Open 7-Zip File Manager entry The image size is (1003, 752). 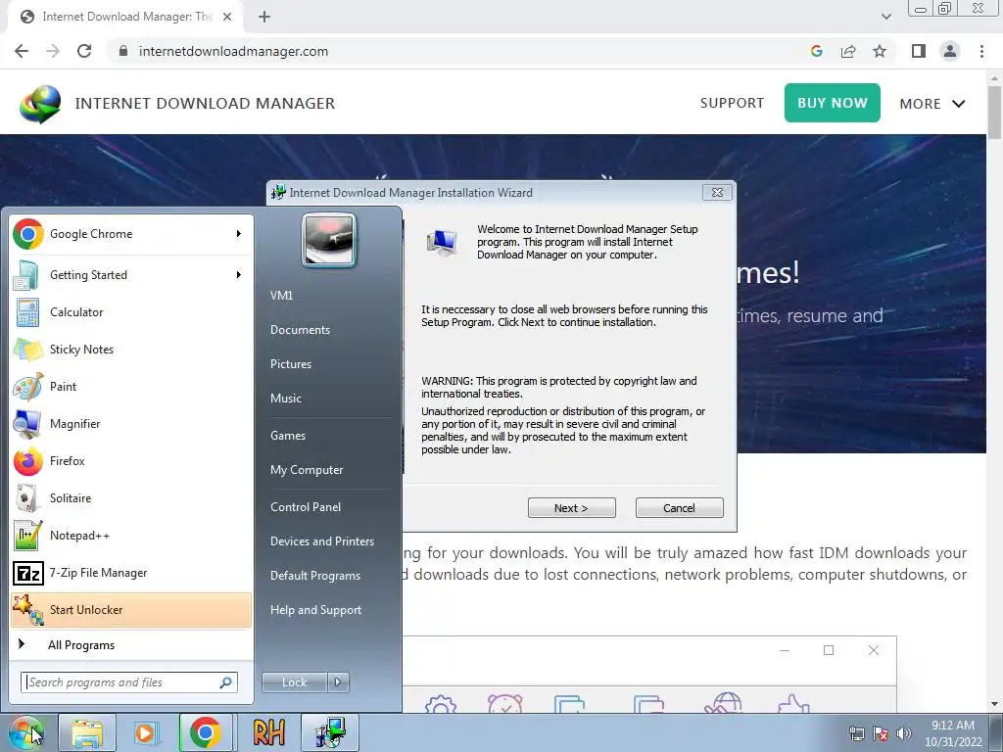point(131,572)
